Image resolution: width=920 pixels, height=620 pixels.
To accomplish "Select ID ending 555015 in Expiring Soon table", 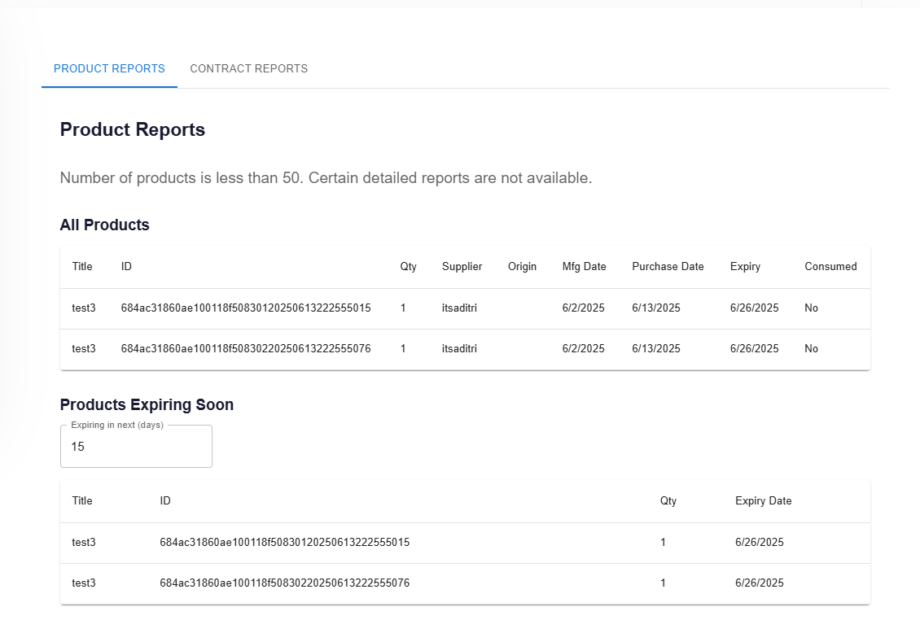I will click(x=285, y=542).
